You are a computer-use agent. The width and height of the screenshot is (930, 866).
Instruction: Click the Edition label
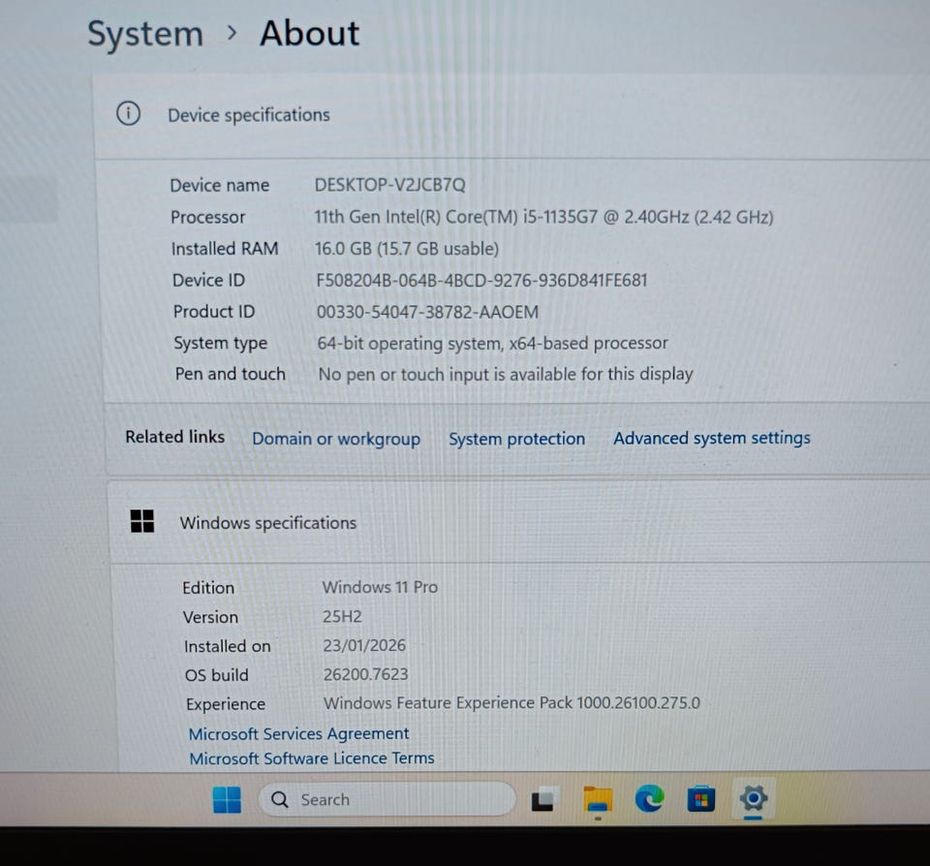tap(208, 588)
